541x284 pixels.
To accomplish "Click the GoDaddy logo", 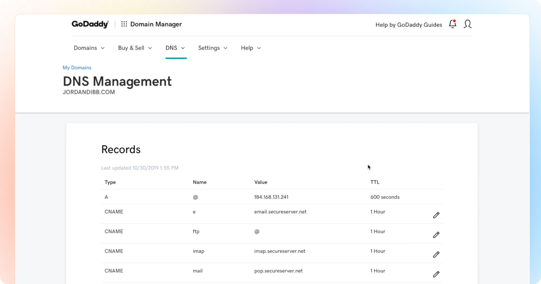I will [90, 24].
